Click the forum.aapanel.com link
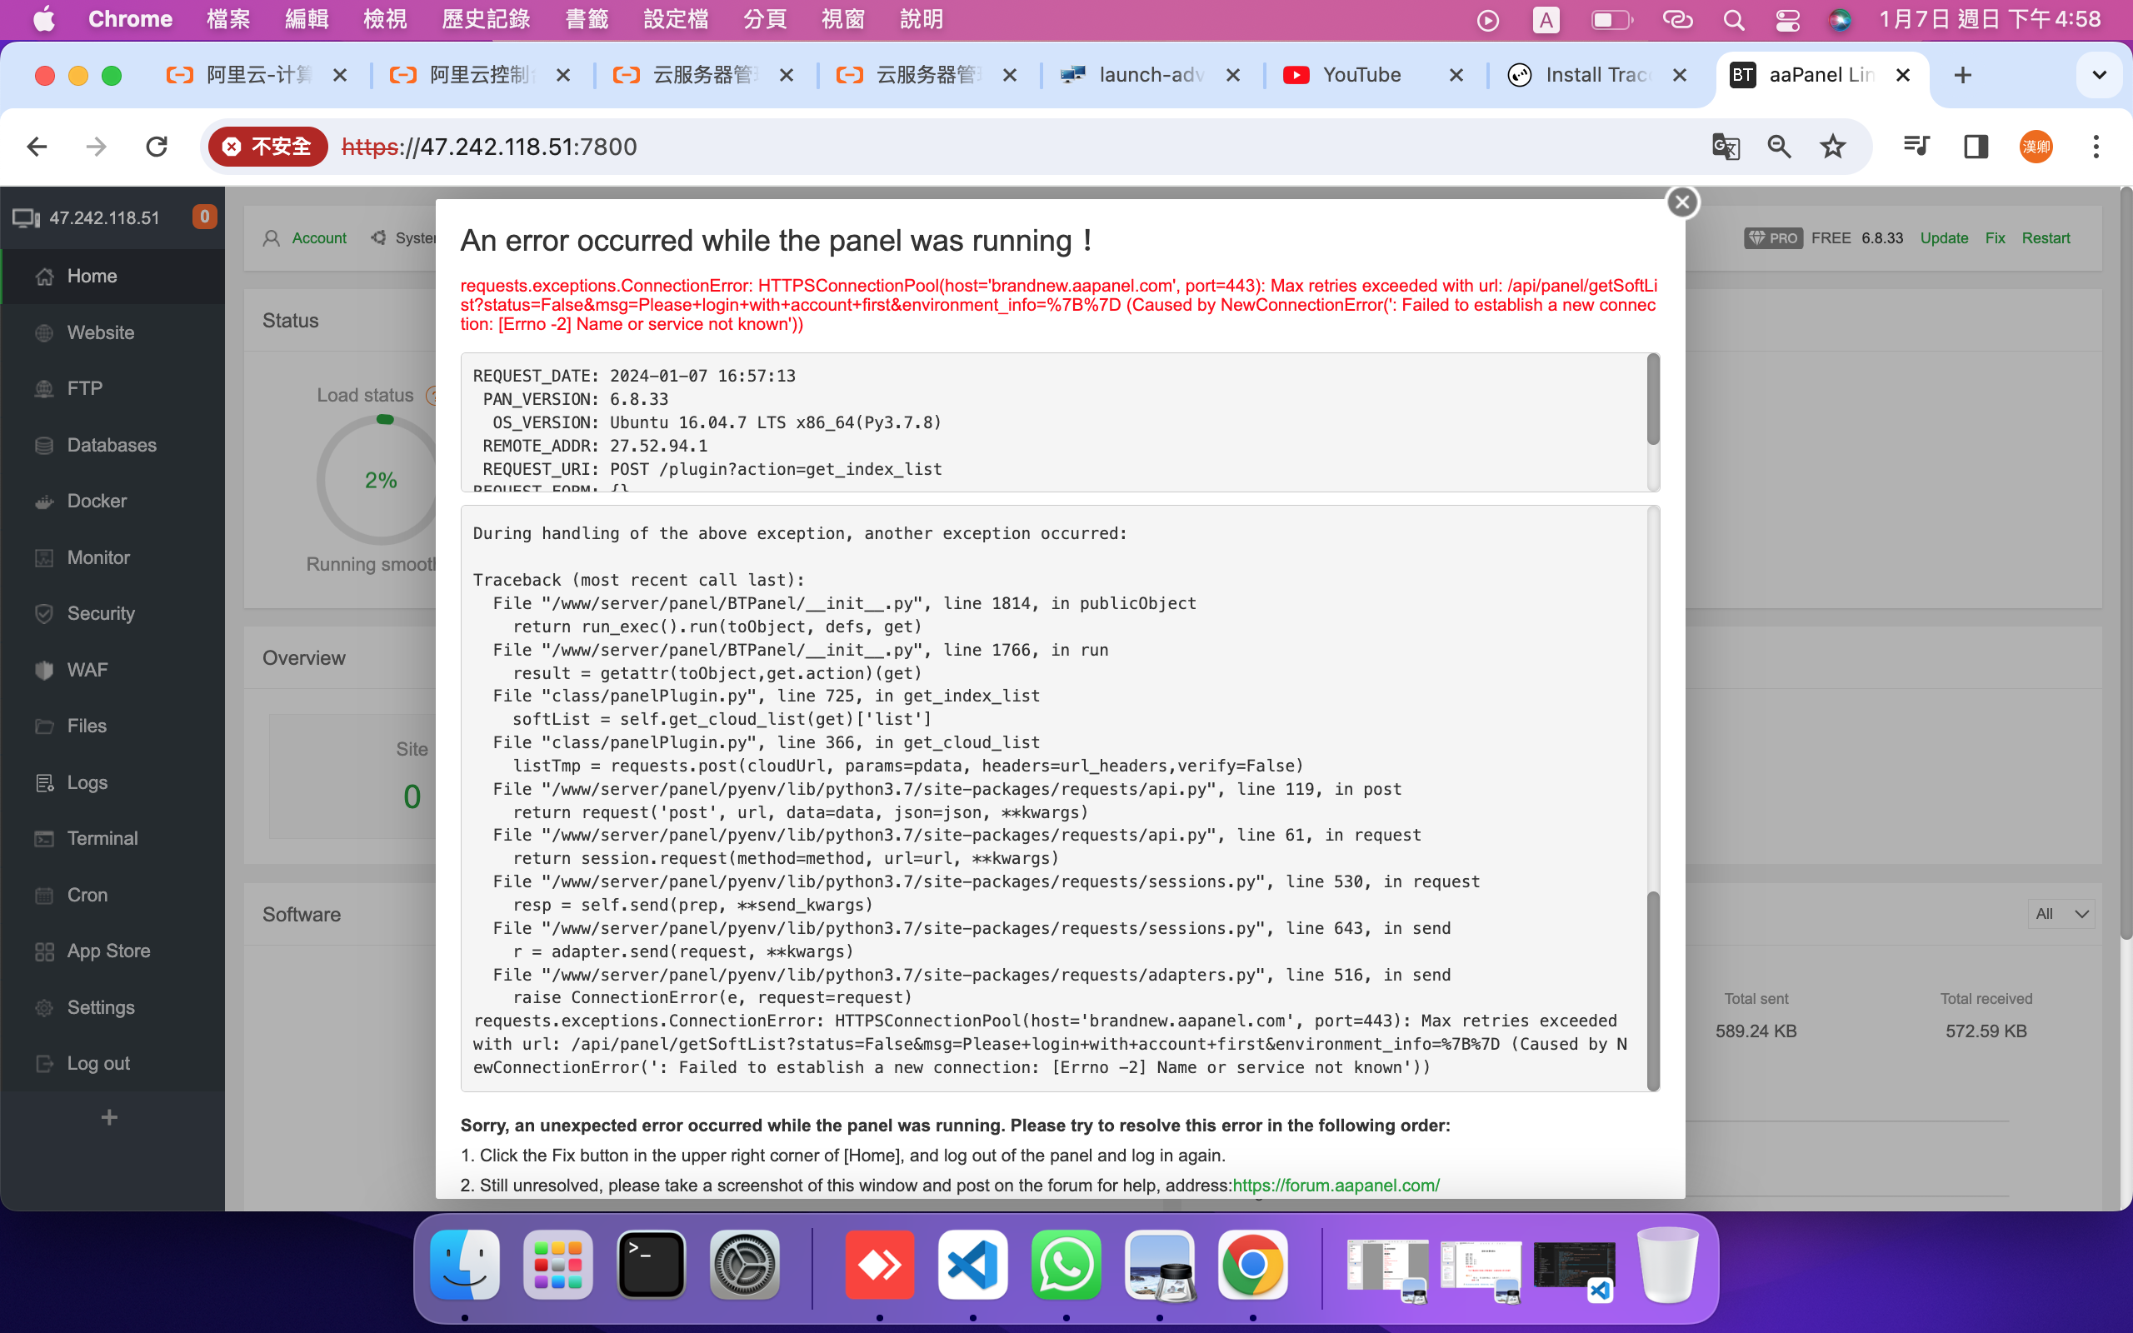This screenshot has height=1333, width=2133. pos(1336,1185)
